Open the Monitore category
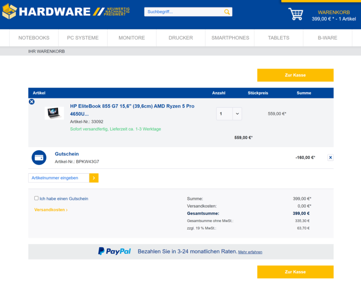The image size is (361, 281). (132, 38)
